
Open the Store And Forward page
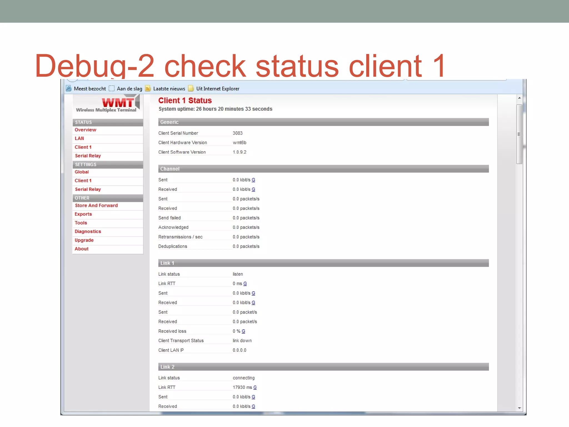[x=96, y=205]
